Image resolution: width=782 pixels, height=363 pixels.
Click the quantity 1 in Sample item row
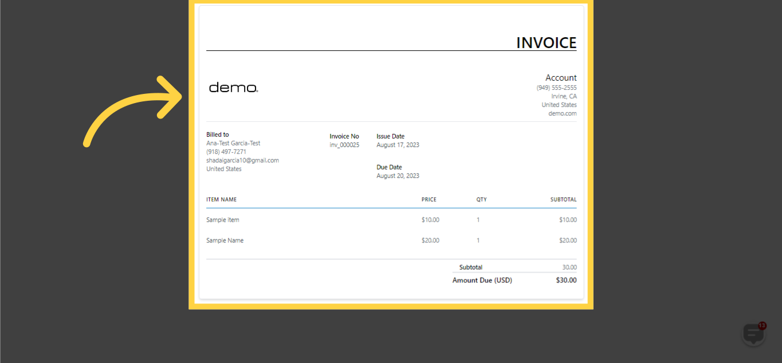[478, 220]
